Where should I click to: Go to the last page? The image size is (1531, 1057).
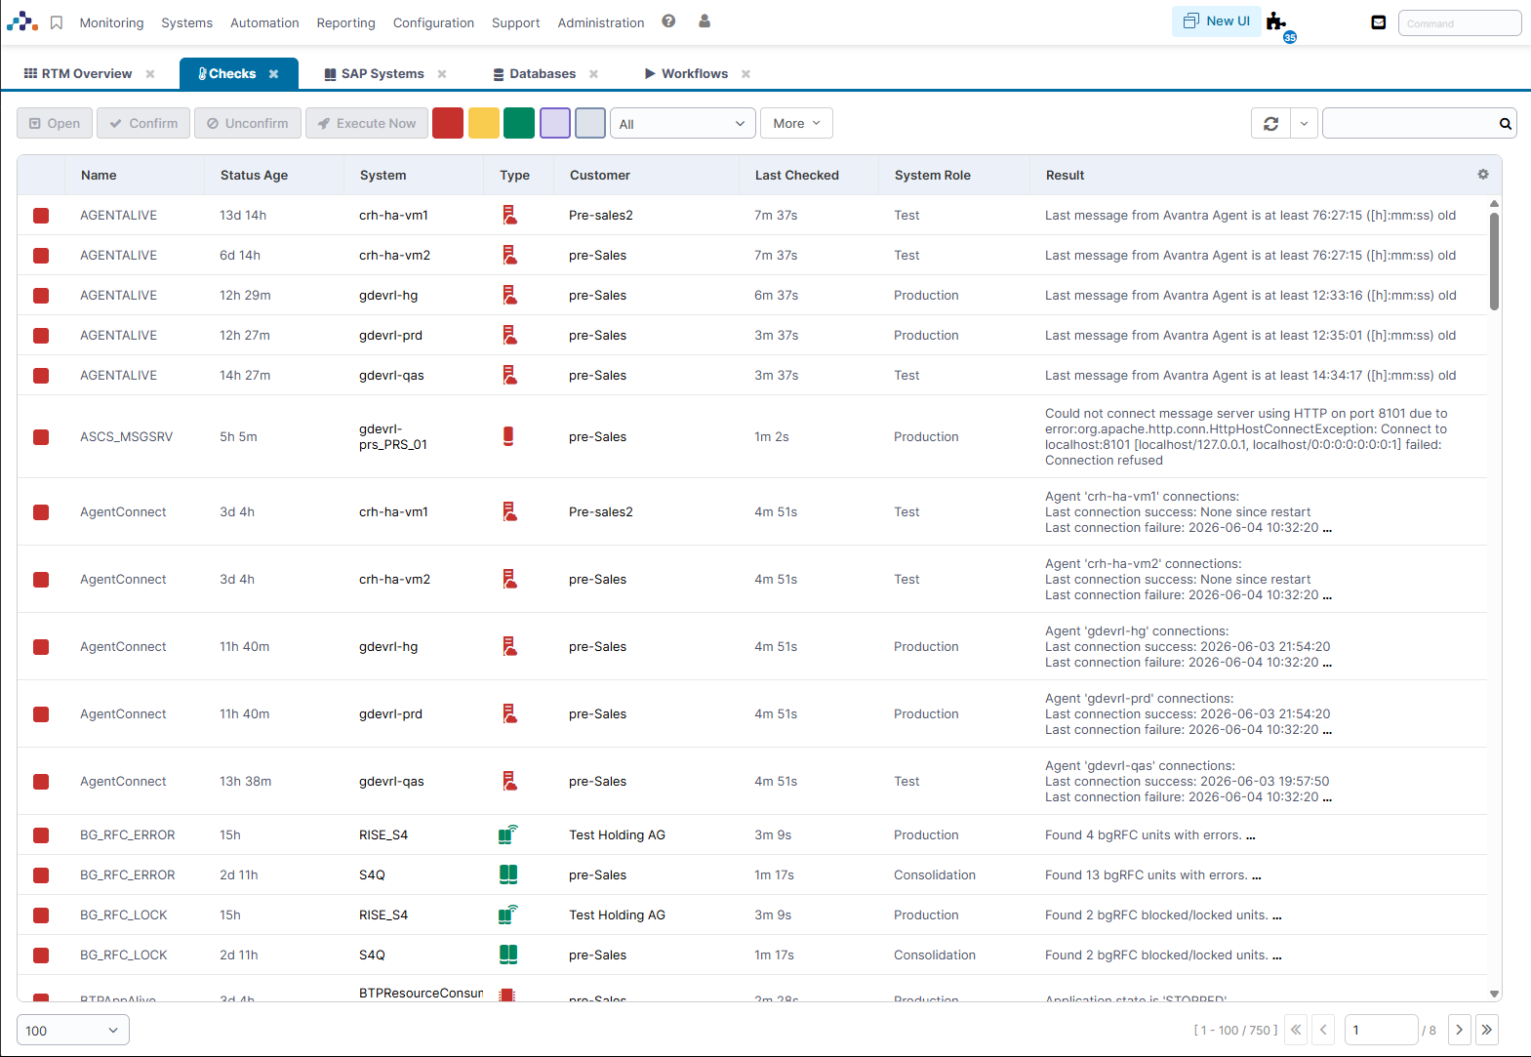tap(1486, 1030)
